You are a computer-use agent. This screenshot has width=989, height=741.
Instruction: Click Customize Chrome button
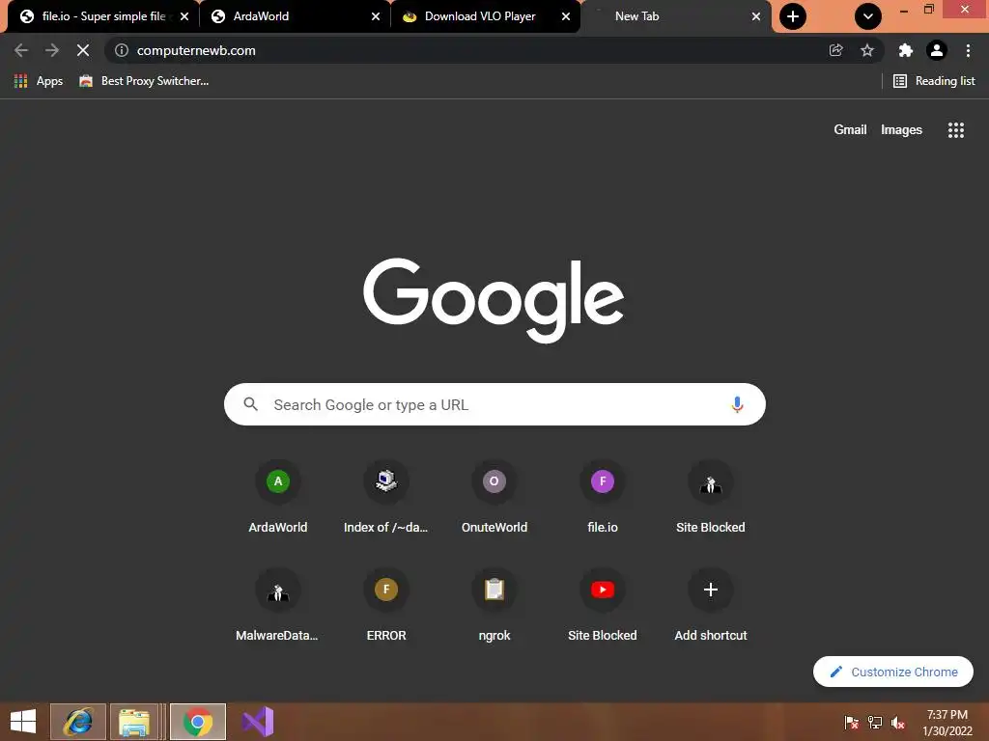(x=892, y=672)
